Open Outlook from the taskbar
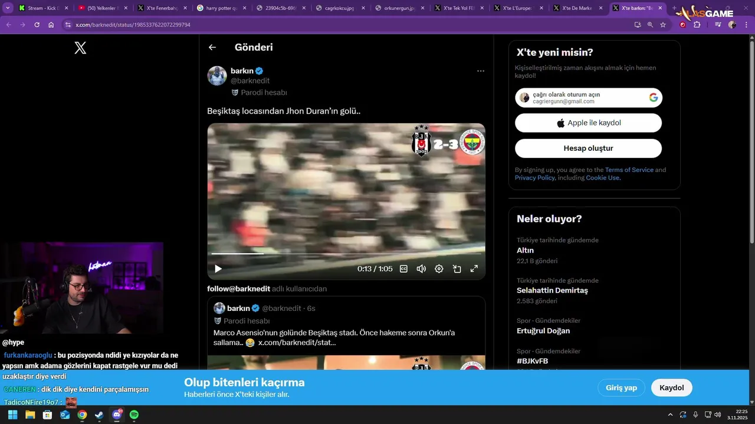This screenshot has height=424, width=755. [x=64, y=415]
